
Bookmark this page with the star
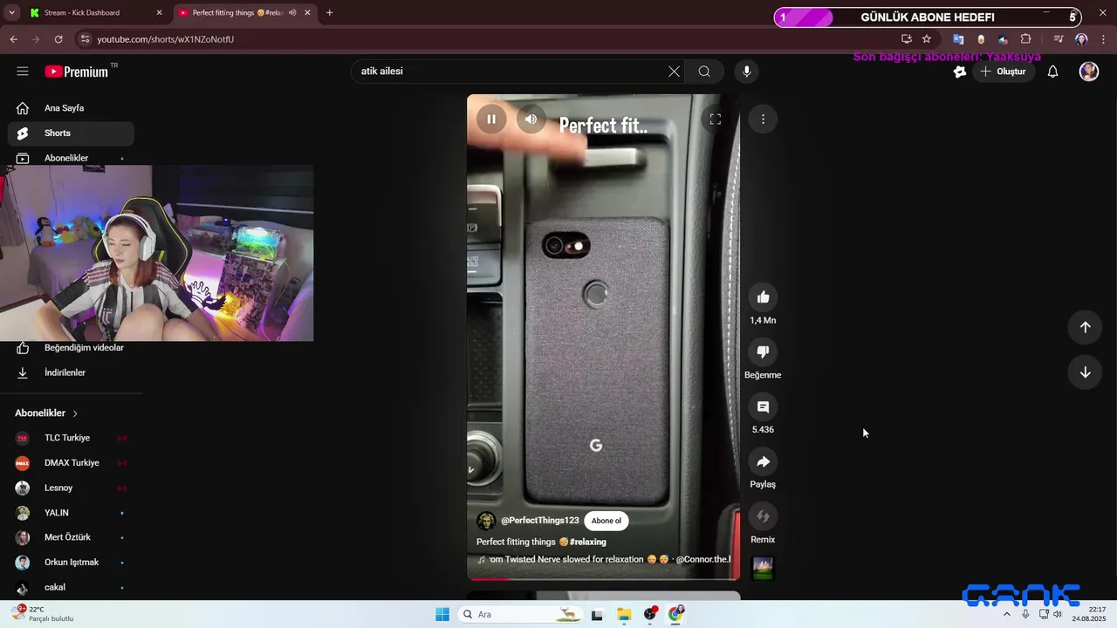927,39
